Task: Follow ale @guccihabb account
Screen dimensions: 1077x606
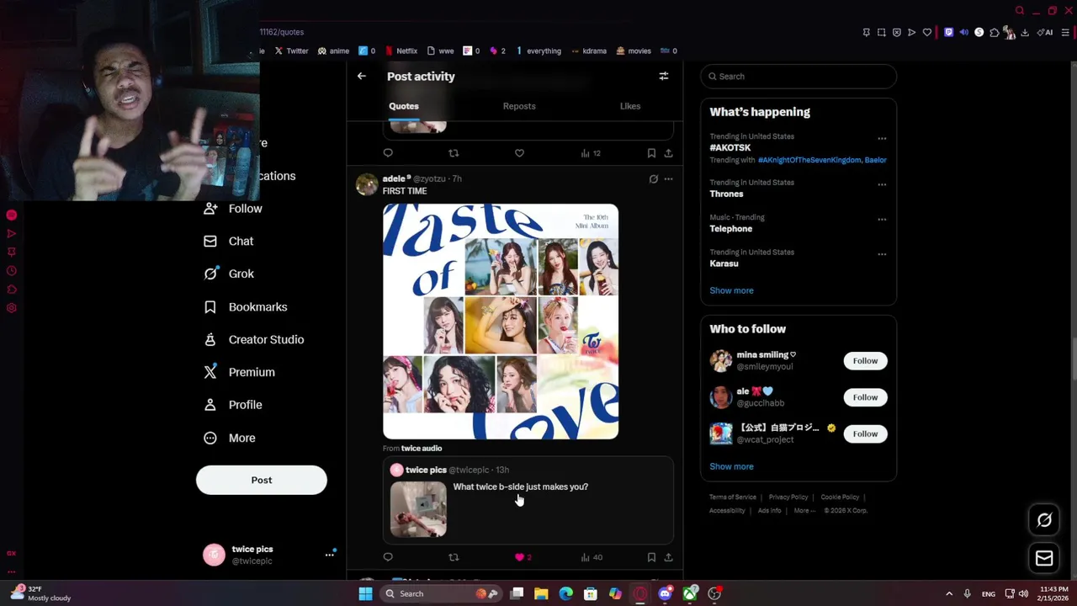Action: pos(865,397)
